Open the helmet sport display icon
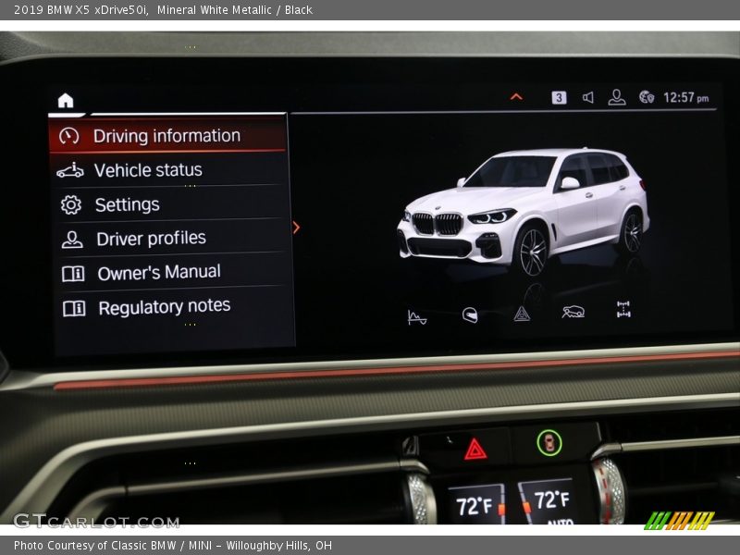Image resolution: width=740 pixels, height=555 pixels. (x=470, y=314)
